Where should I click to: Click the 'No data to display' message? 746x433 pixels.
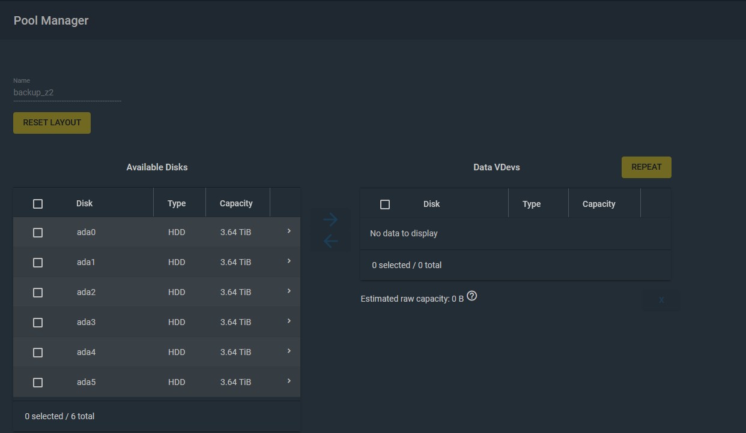click(x=404, y=233)
